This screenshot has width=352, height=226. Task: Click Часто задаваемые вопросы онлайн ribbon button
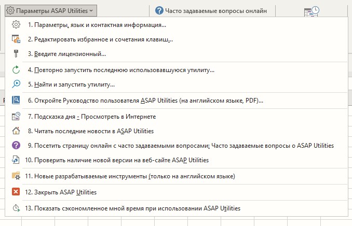pyautogui.click(x=211, y=10)
